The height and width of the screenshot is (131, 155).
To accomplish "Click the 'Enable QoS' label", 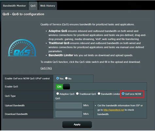I will point(11,86).
